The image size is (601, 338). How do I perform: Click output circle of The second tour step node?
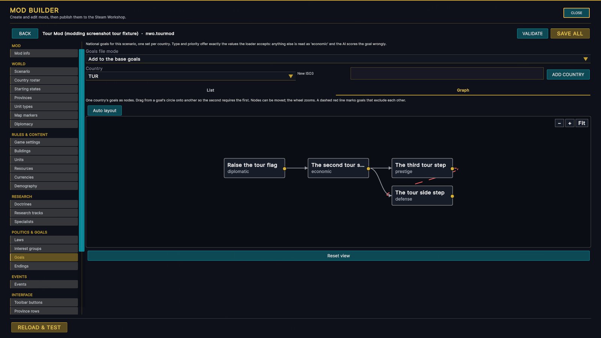[x=368, y=169]
